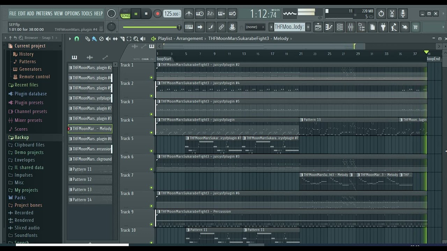Select the Delete tool in playlist toolbar
This screenshot has height=251, width=447.
tap(101, 39)
